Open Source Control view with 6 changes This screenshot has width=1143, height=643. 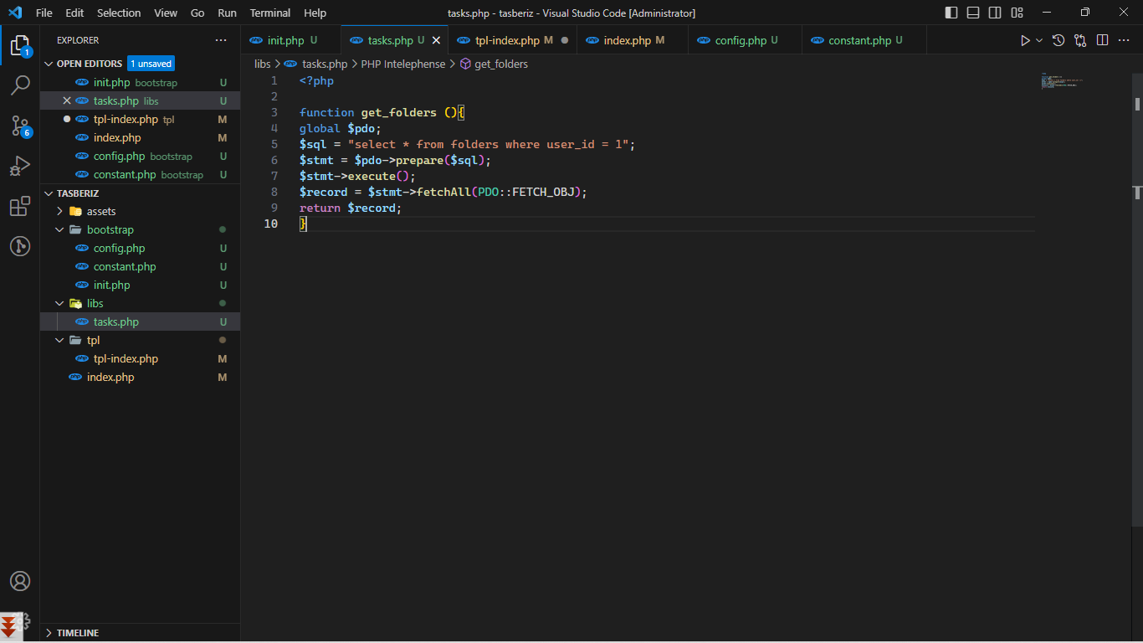[20, 126]
